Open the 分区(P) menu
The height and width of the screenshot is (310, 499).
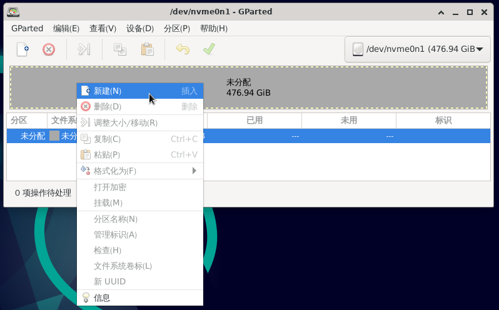[177, 28]
